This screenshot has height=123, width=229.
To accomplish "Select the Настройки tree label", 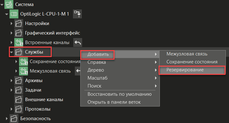I will pyautogui.click(x=37, y=23).
